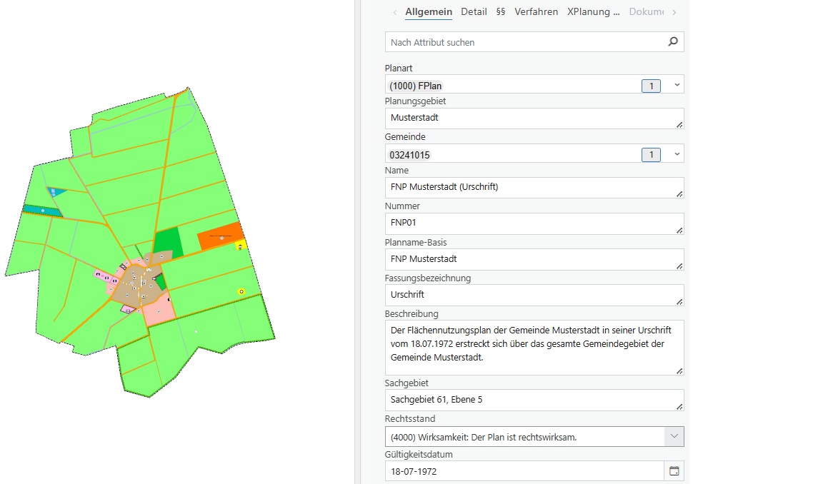Open the Rechtsstand dropdown list

674,436
